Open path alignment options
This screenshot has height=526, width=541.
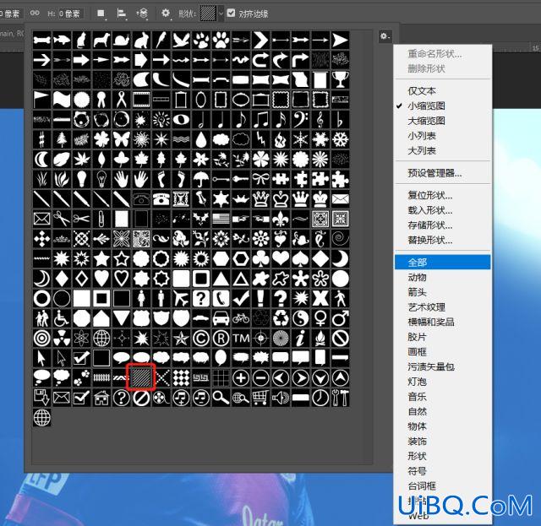coord(121,14)
